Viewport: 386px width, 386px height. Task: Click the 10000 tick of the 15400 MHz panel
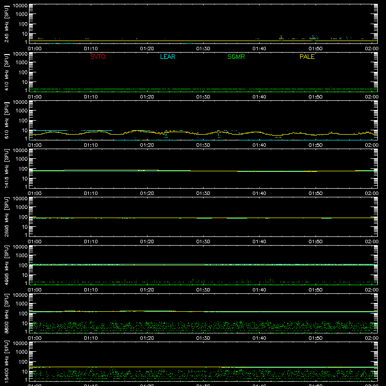coord(20,344)
